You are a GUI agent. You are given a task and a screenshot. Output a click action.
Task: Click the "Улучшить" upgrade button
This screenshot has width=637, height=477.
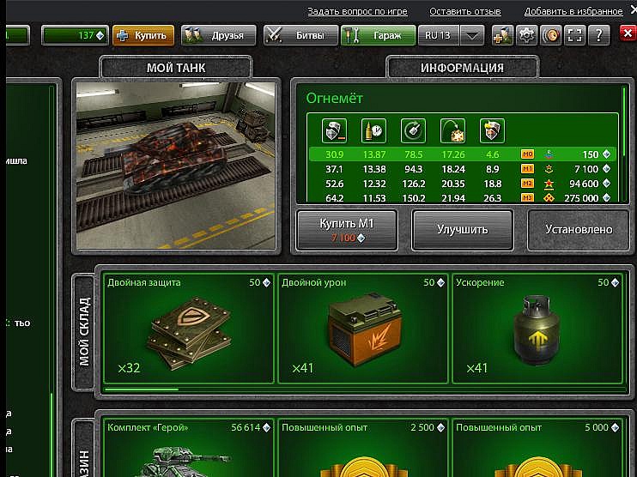463,230
